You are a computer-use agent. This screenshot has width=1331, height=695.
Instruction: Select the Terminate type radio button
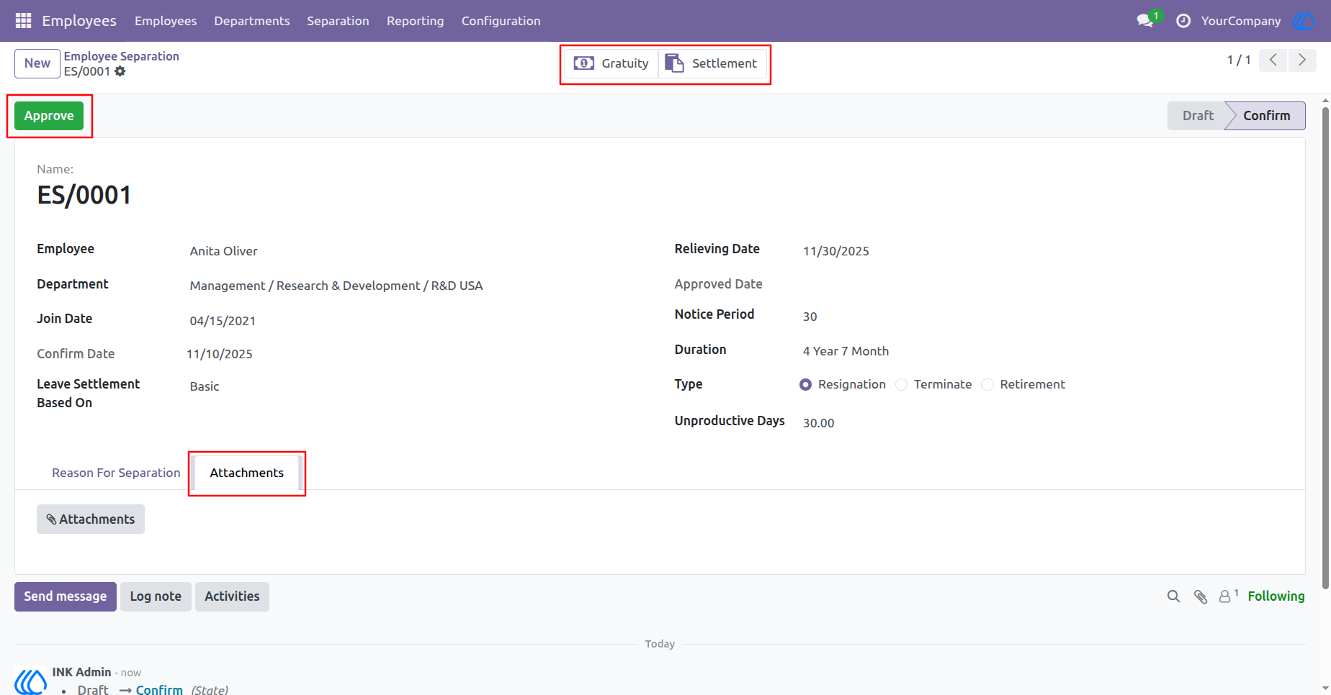(x=901, y=385)
